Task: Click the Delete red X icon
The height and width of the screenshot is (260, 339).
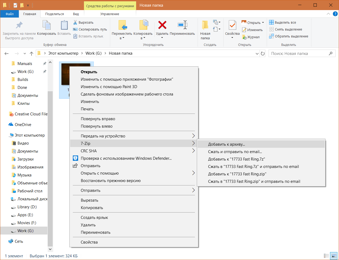Action: 162,25
